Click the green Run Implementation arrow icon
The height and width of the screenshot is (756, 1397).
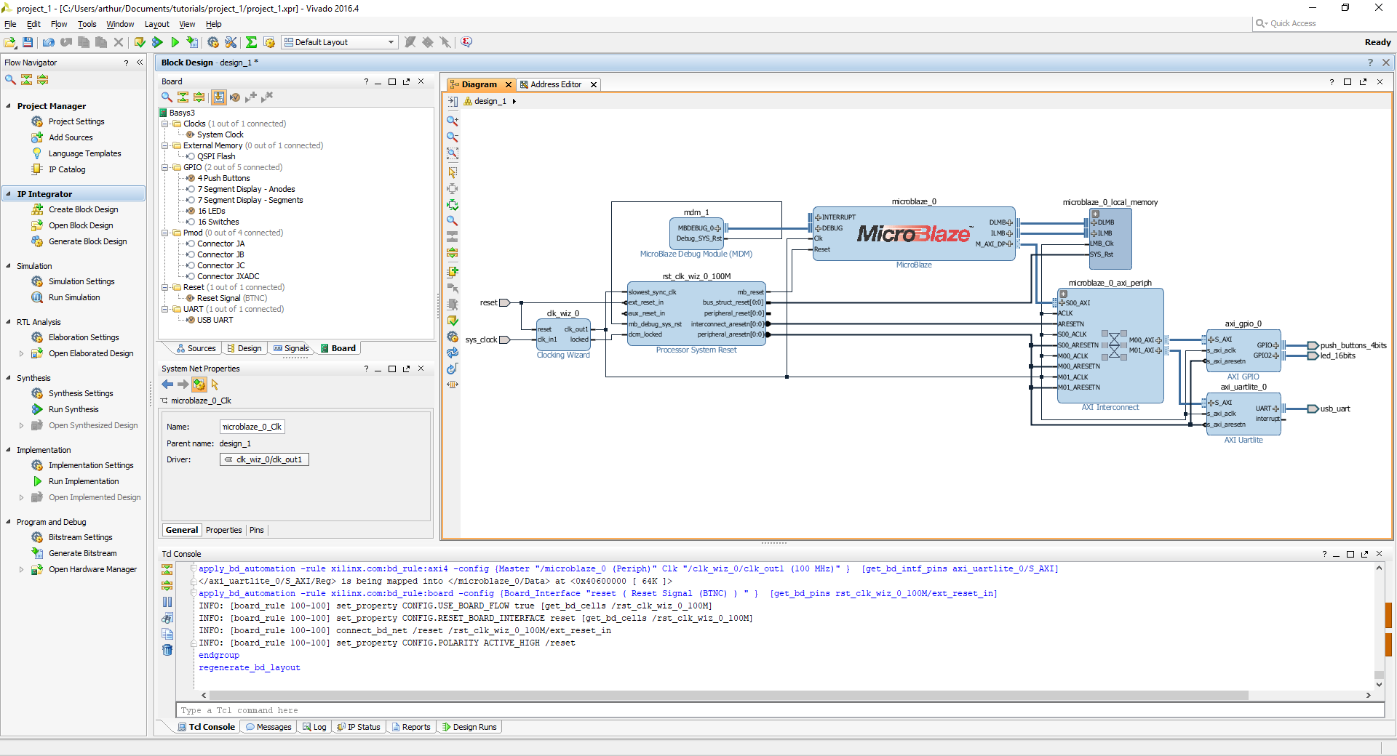tap(175, 42)
